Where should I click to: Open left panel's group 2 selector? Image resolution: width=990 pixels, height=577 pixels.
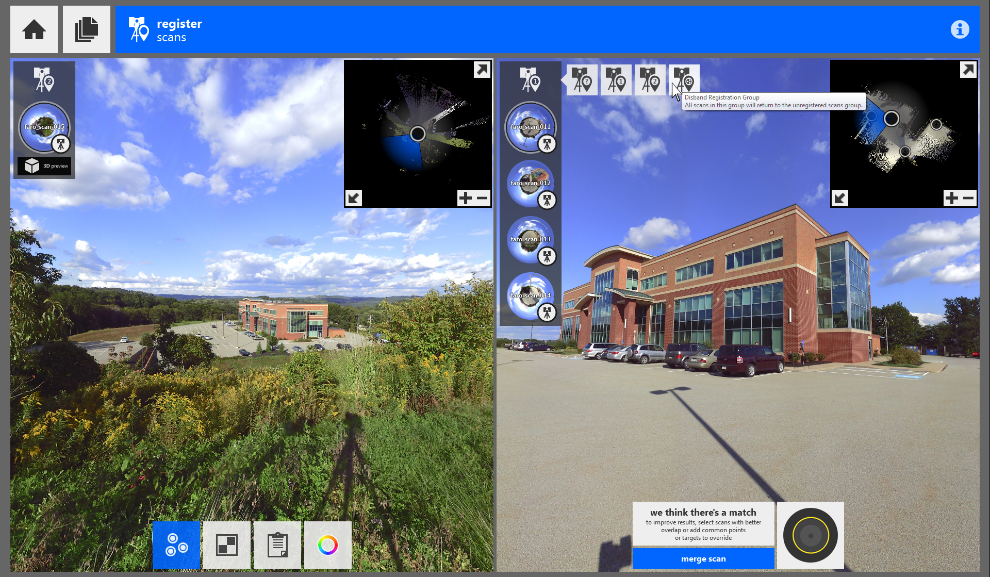click(44, 80)
